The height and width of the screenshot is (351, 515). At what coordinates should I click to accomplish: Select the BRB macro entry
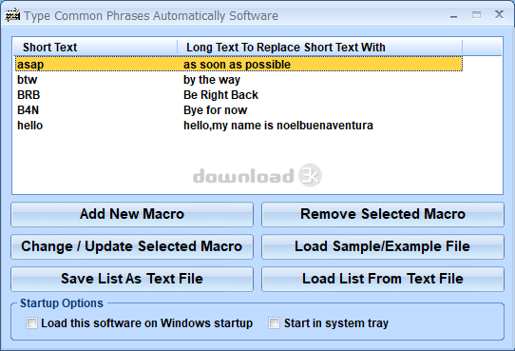[238, 95]
